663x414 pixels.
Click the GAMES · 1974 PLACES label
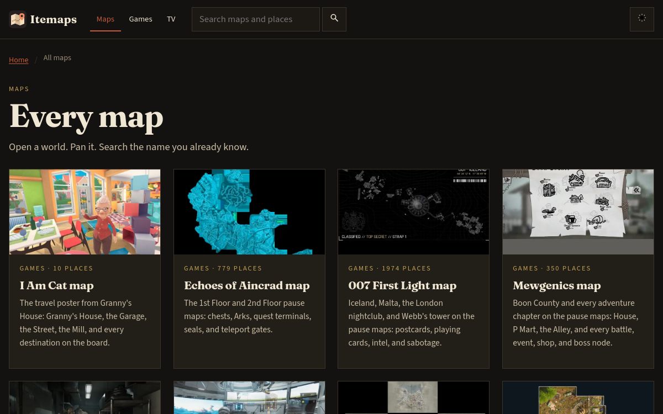click(390, 268)
